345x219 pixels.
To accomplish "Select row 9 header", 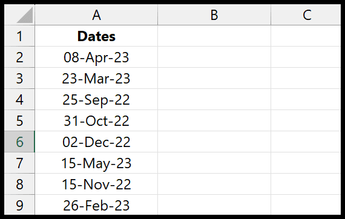I will (19, 204).
